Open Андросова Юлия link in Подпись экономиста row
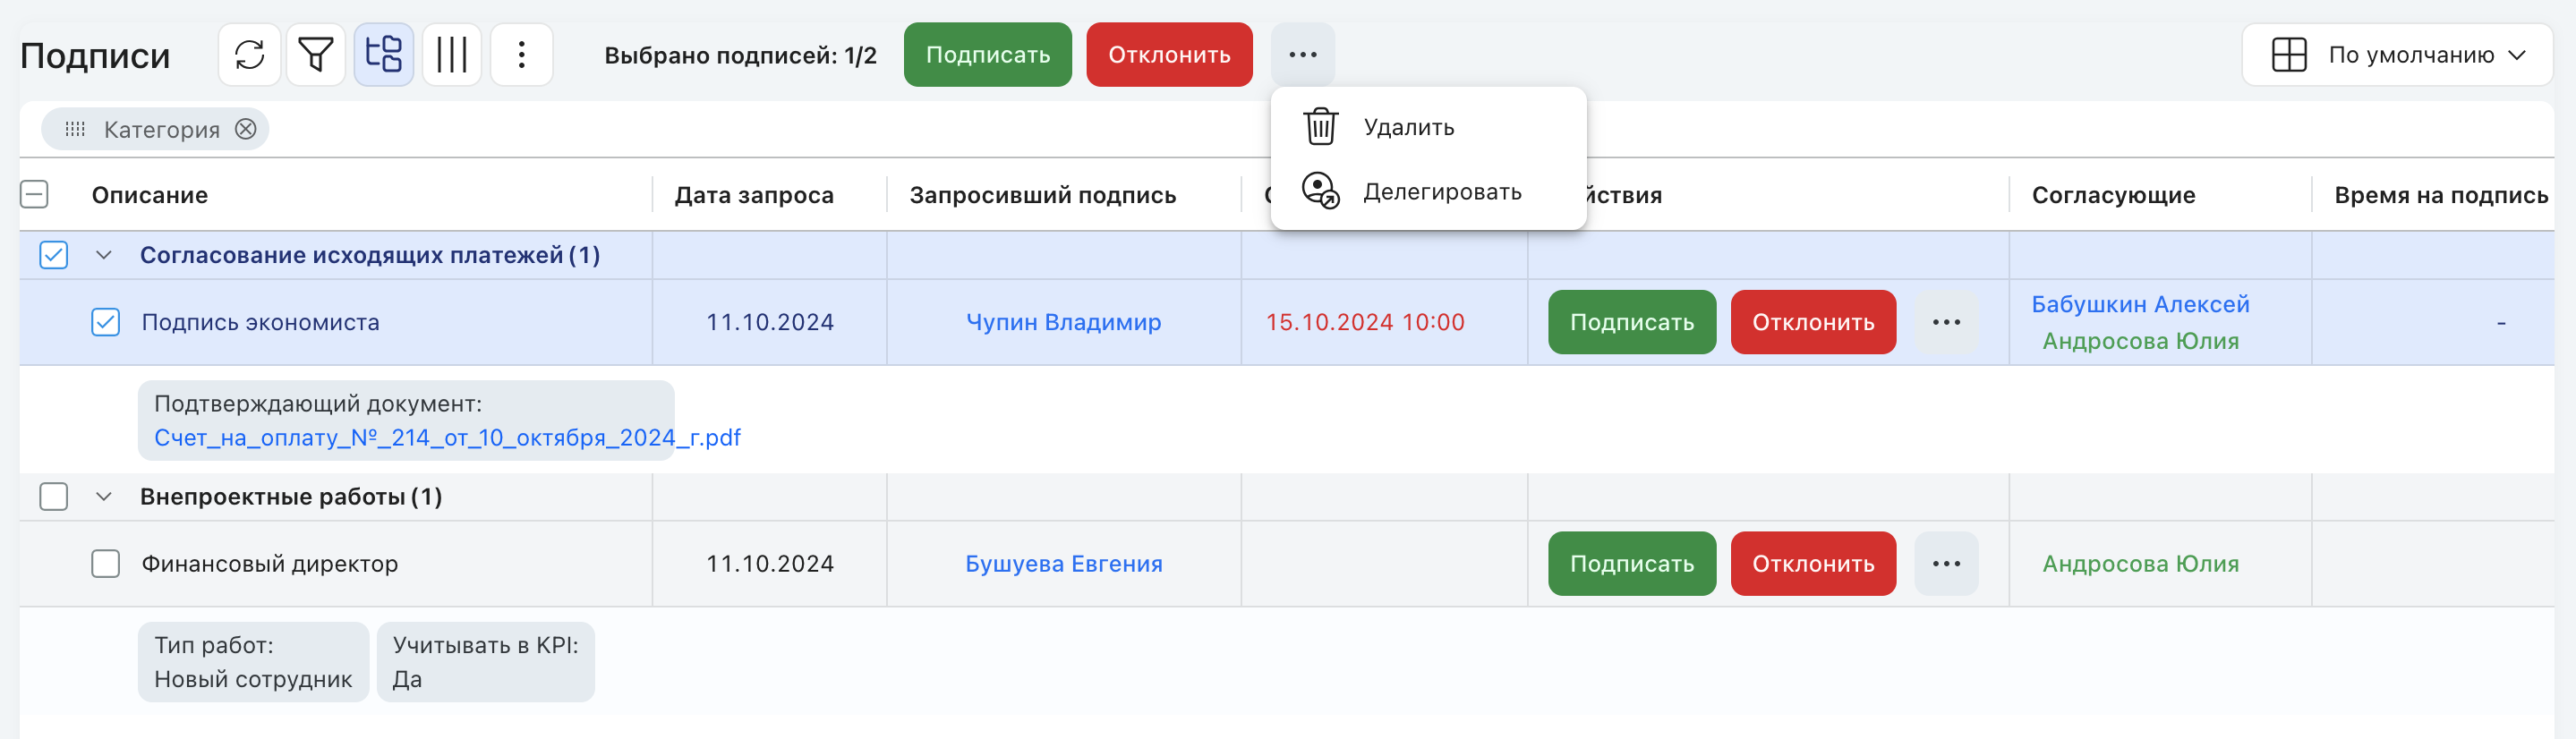Screen dimensions: 2576x739 click(2140, 341)
